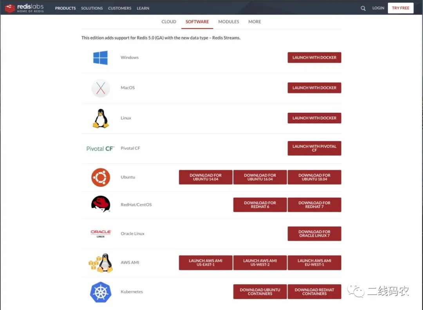Image resolution: width=423 pixels, height=310 pixels.
Task: Download Ubuntu containers for Kubernetes
Action: point(260,292)
